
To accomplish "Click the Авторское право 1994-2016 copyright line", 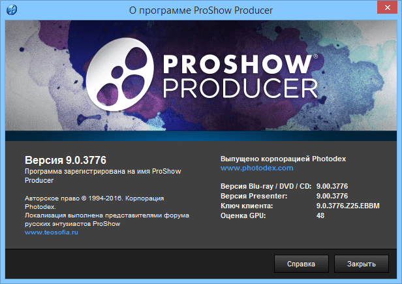I will tap(95, 202).
